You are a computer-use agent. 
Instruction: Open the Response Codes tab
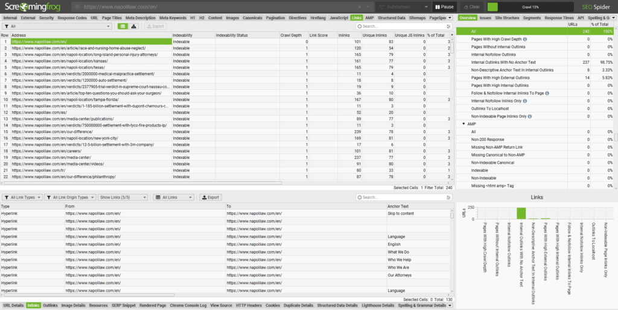[x=72, y=17]
